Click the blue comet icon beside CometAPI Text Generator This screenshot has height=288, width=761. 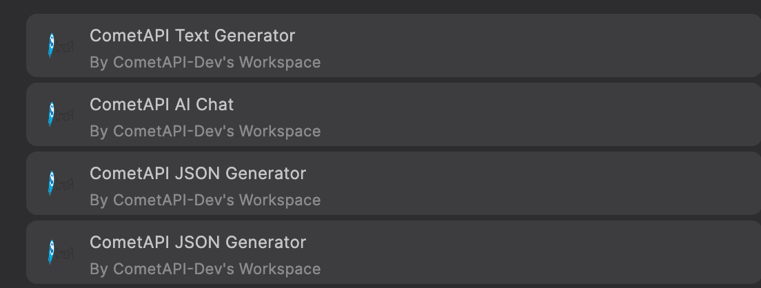[52, 45]
